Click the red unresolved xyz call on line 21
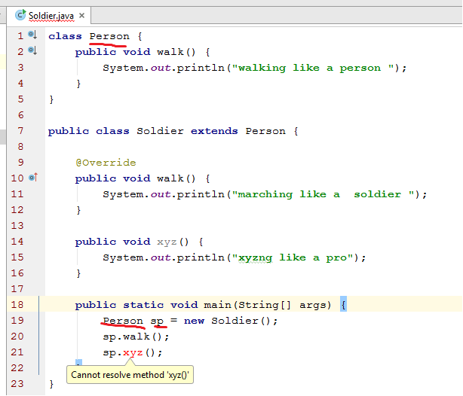Screen dimensions: 463x396 pos(134,352)
